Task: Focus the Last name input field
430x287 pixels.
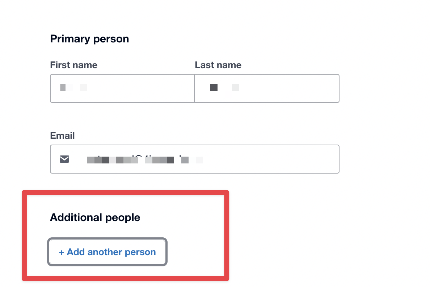Action: tap(267, 88)
